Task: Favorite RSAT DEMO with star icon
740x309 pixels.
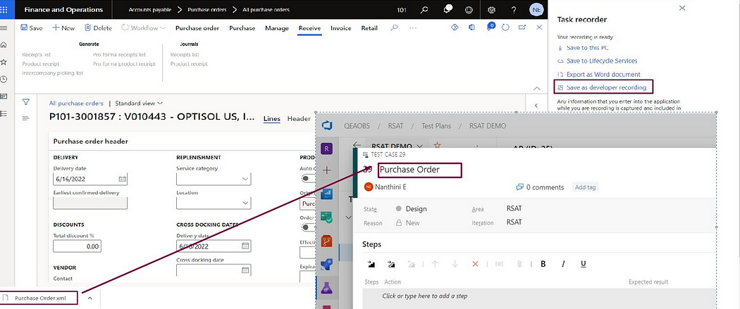Action: 437,145
